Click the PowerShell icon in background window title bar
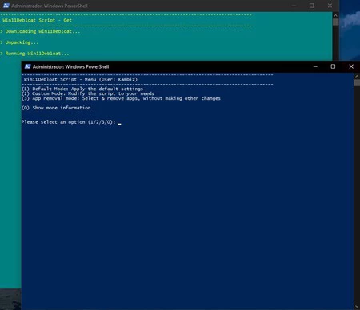 [6, 6]
